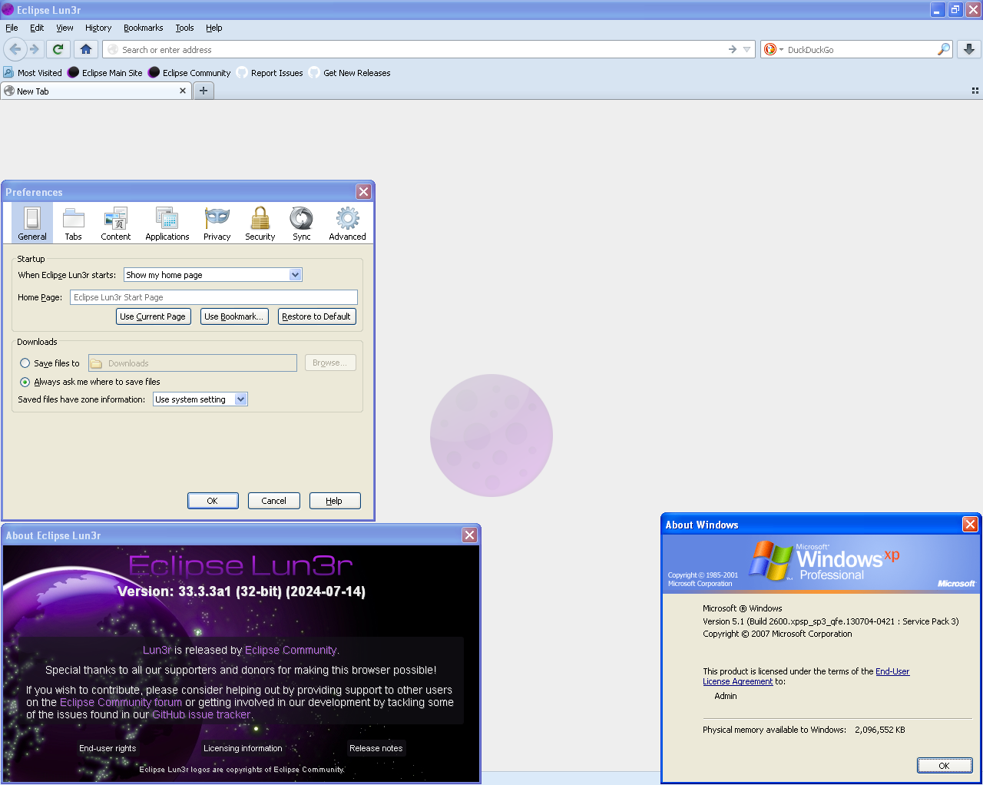Open the Security preferences pane
983x785 pixels.
[x=260, y=224]
